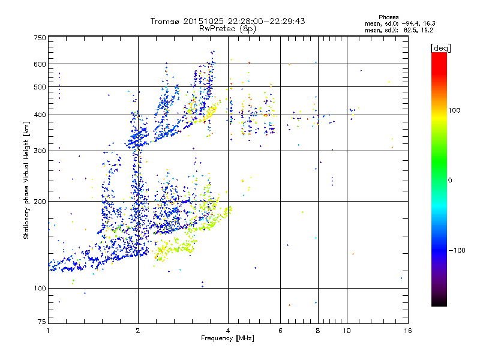Click the 'Stationary phase Virtual Height [km]' axis label
The image size is (480, 360).
click(x=26, y=180)
